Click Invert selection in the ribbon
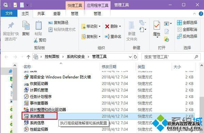This screenshot has width=204, height=133. tap(187, 36)
